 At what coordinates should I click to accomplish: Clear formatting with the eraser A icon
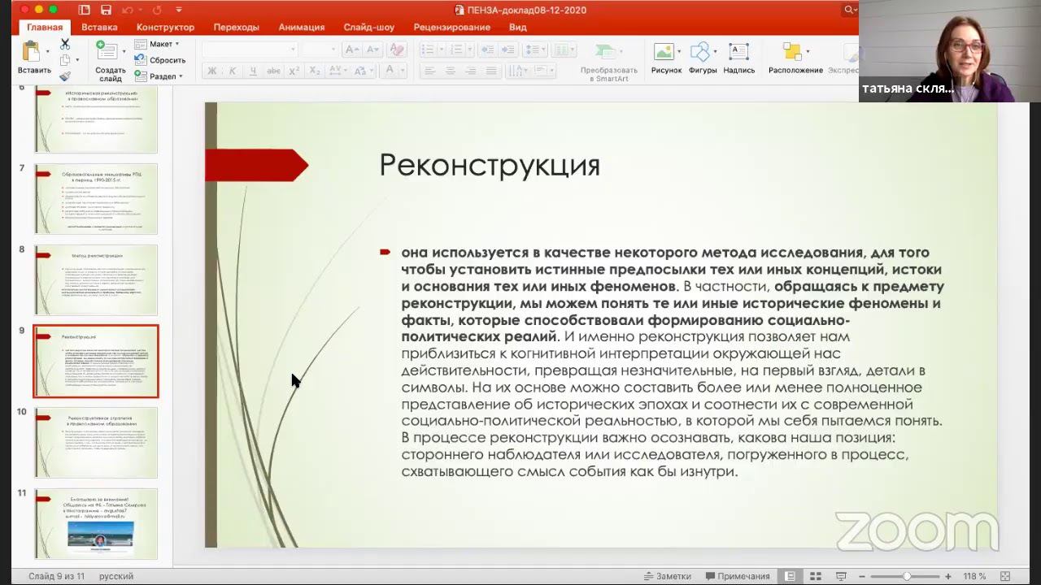(x=396, y=50)
